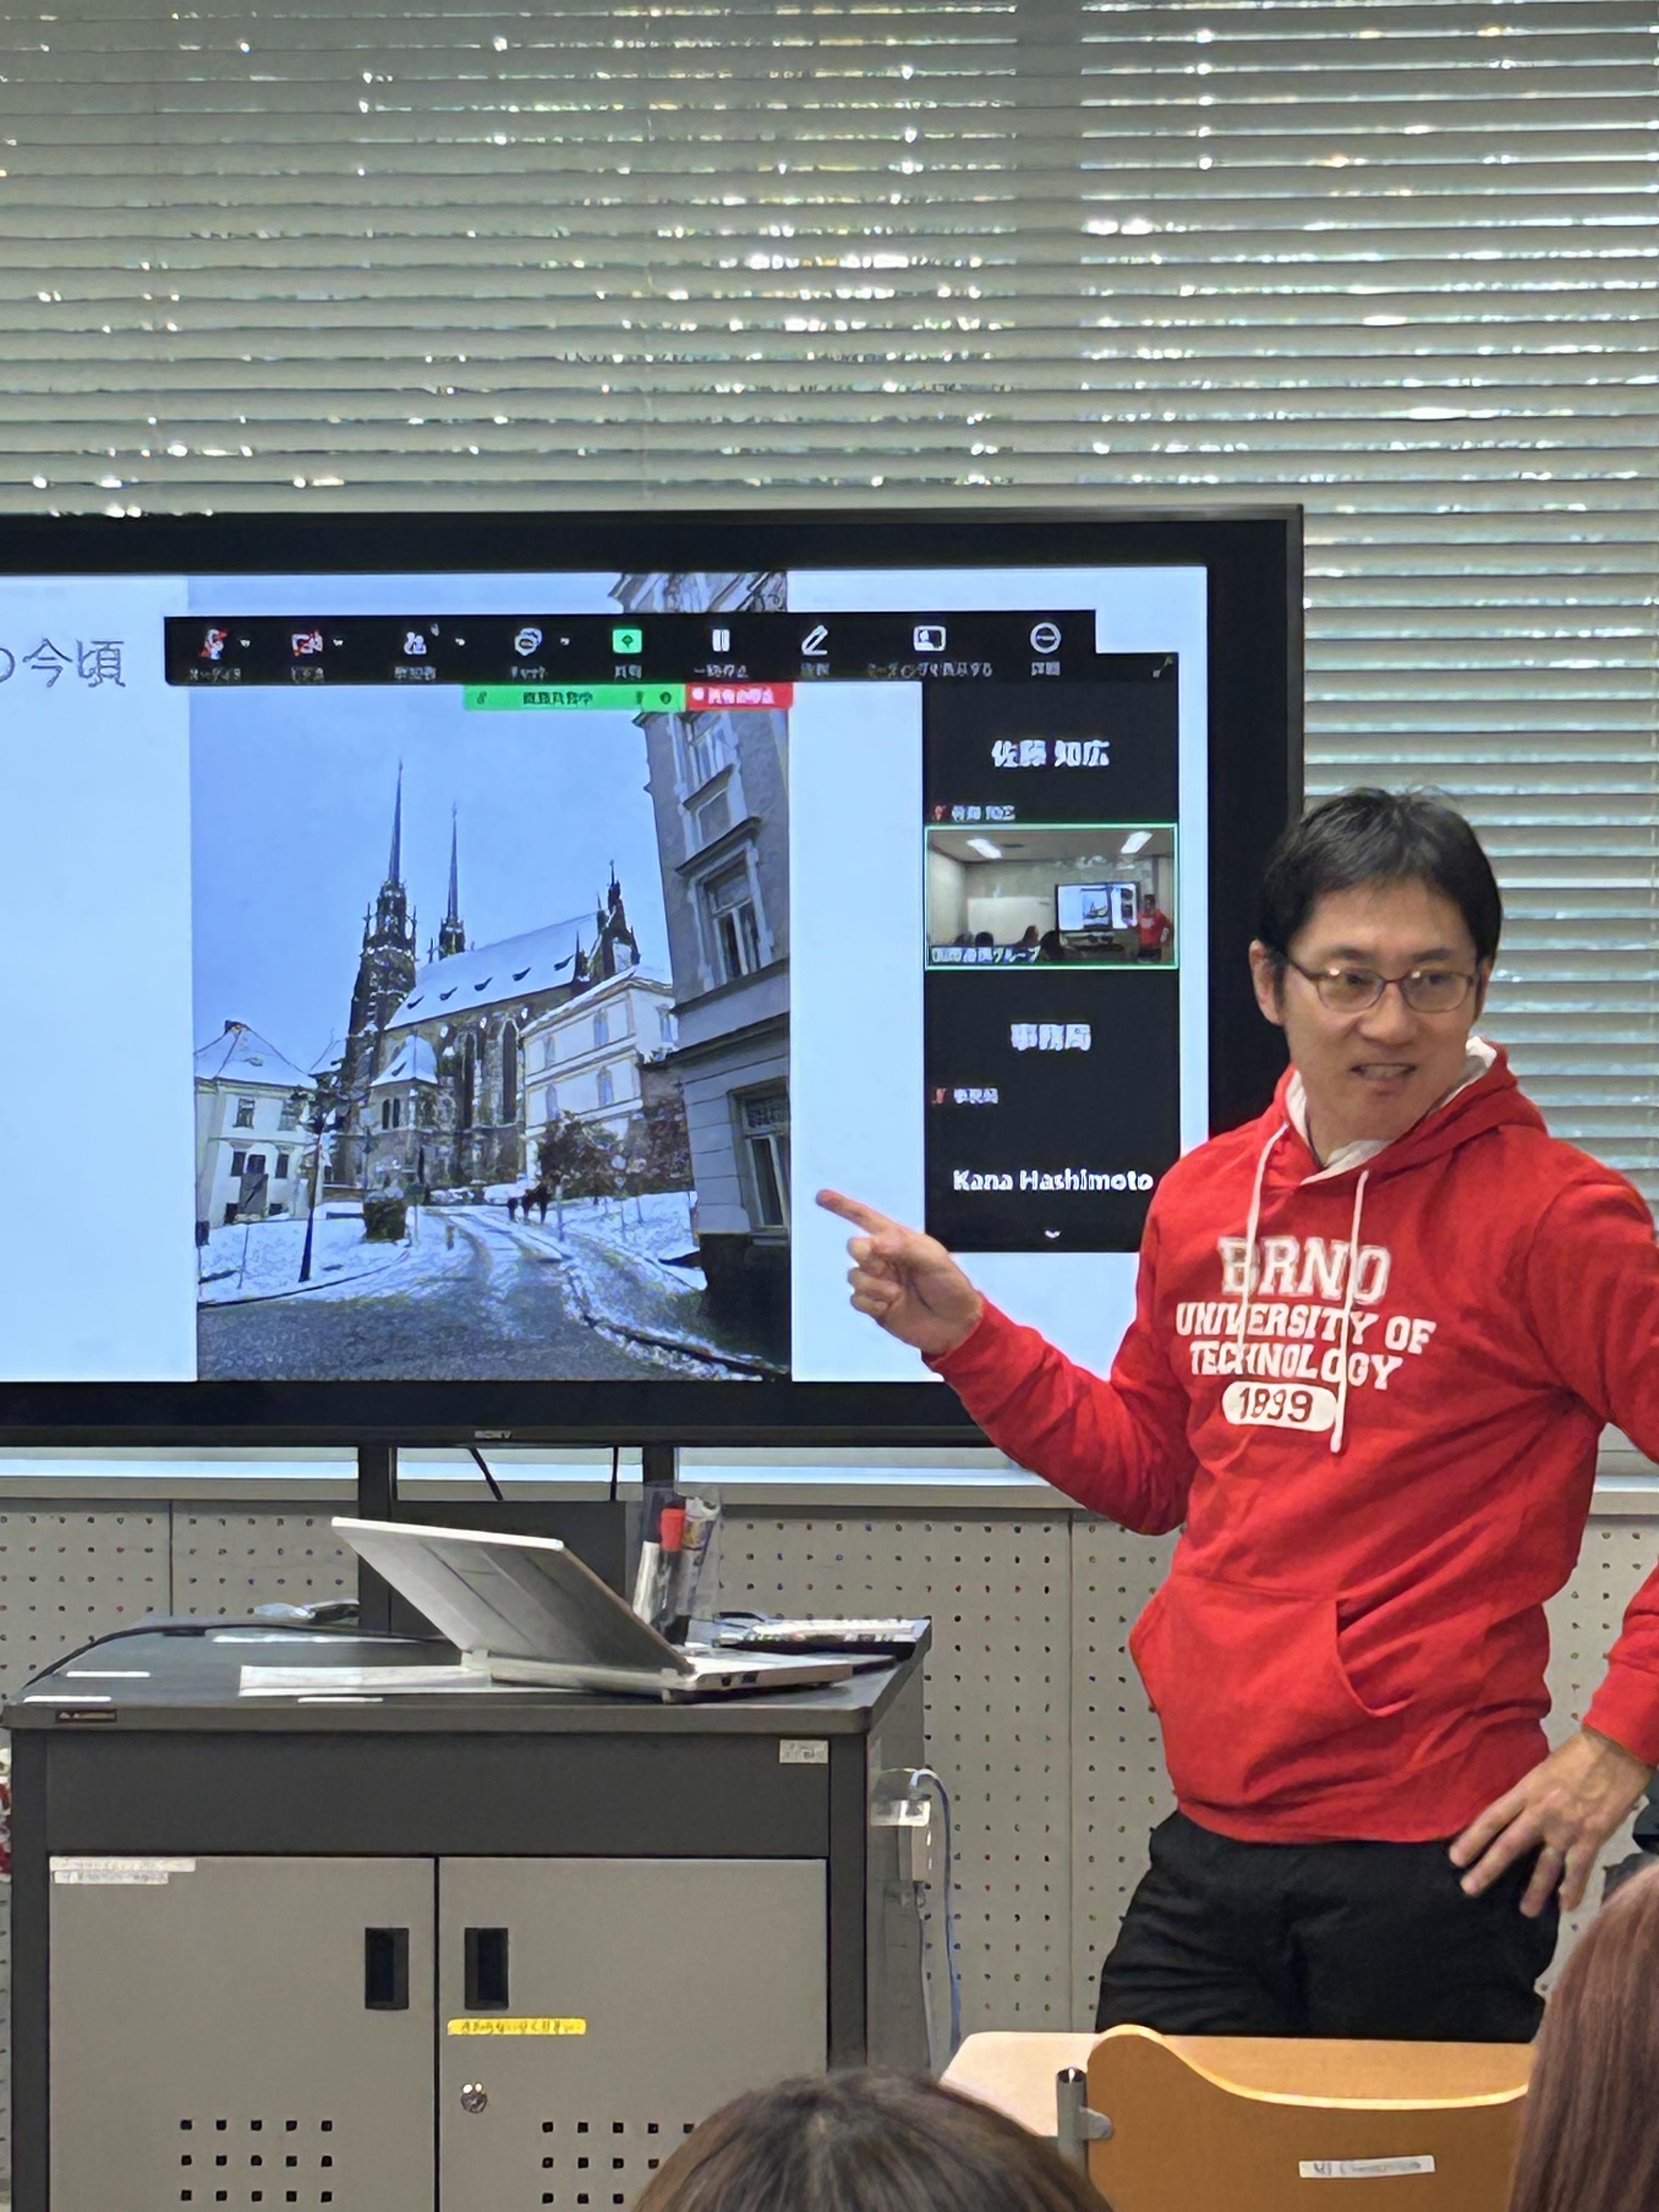Open video options arrow beside camera

338,643
